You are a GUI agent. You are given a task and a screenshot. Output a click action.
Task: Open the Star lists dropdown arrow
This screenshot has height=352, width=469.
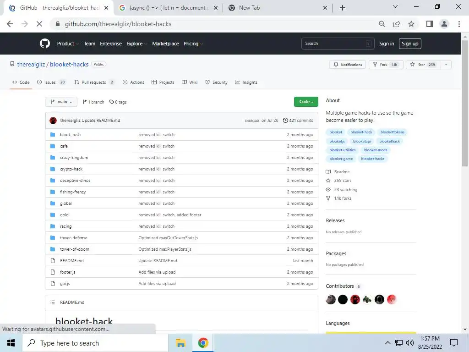tap(446, 65)
